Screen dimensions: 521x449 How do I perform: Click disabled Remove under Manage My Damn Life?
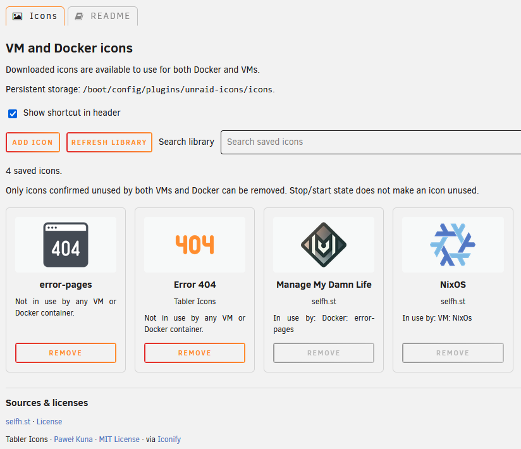[324, 353]
